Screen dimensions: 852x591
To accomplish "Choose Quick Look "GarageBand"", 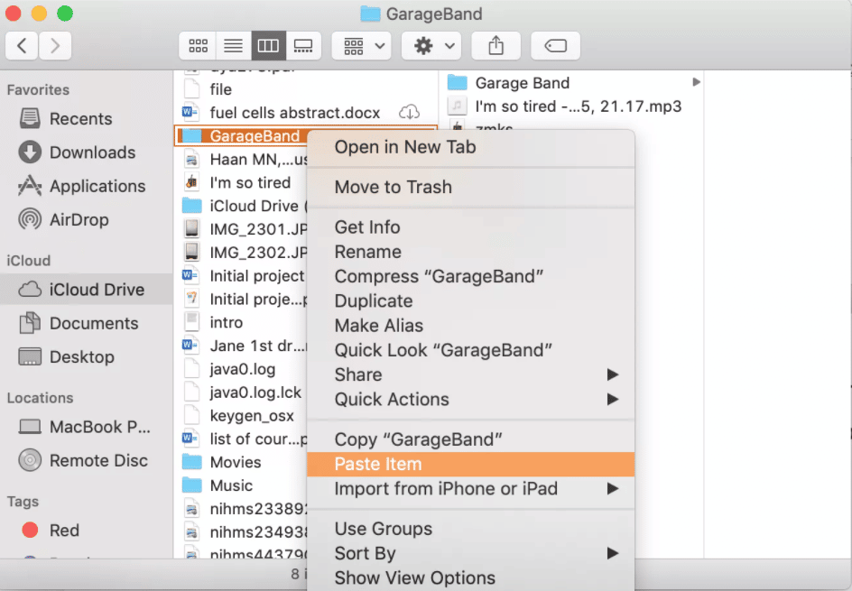I will tap(470, 350).
